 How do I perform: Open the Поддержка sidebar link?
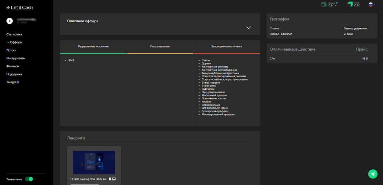coord(14,74)
